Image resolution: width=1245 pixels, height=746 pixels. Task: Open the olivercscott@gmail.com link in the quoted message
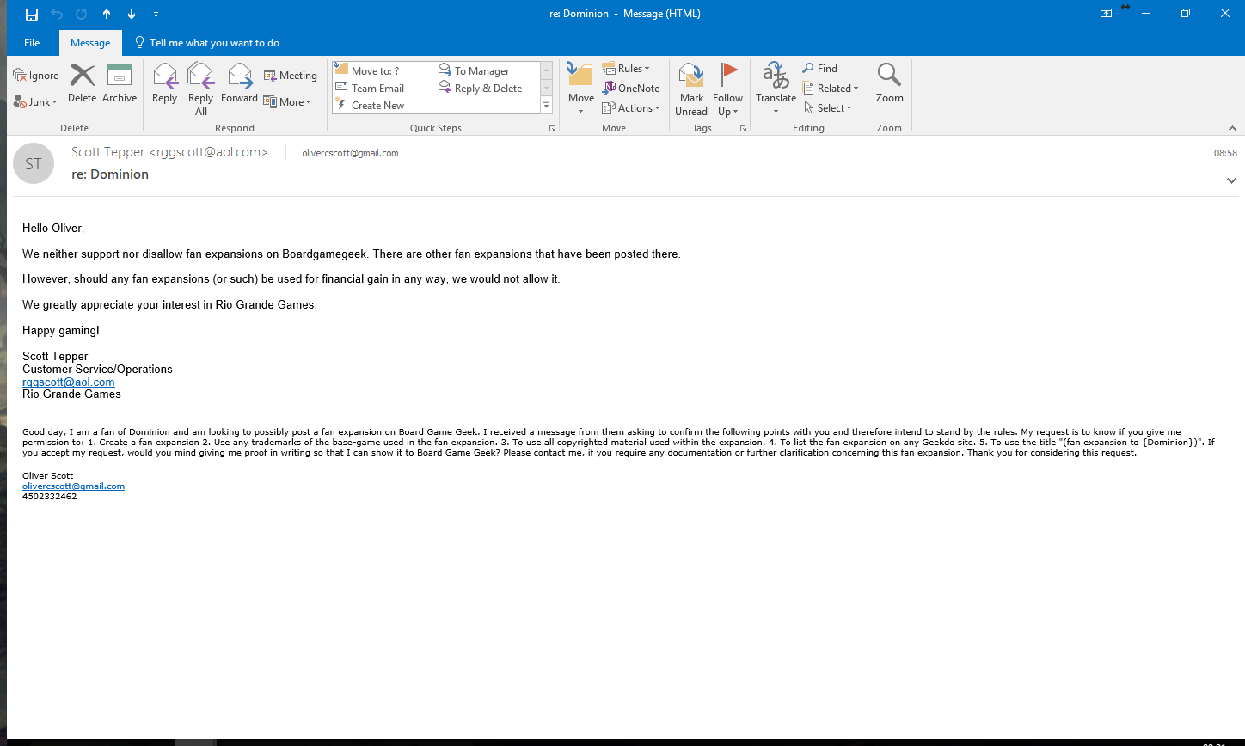click(x=73, y=486)
